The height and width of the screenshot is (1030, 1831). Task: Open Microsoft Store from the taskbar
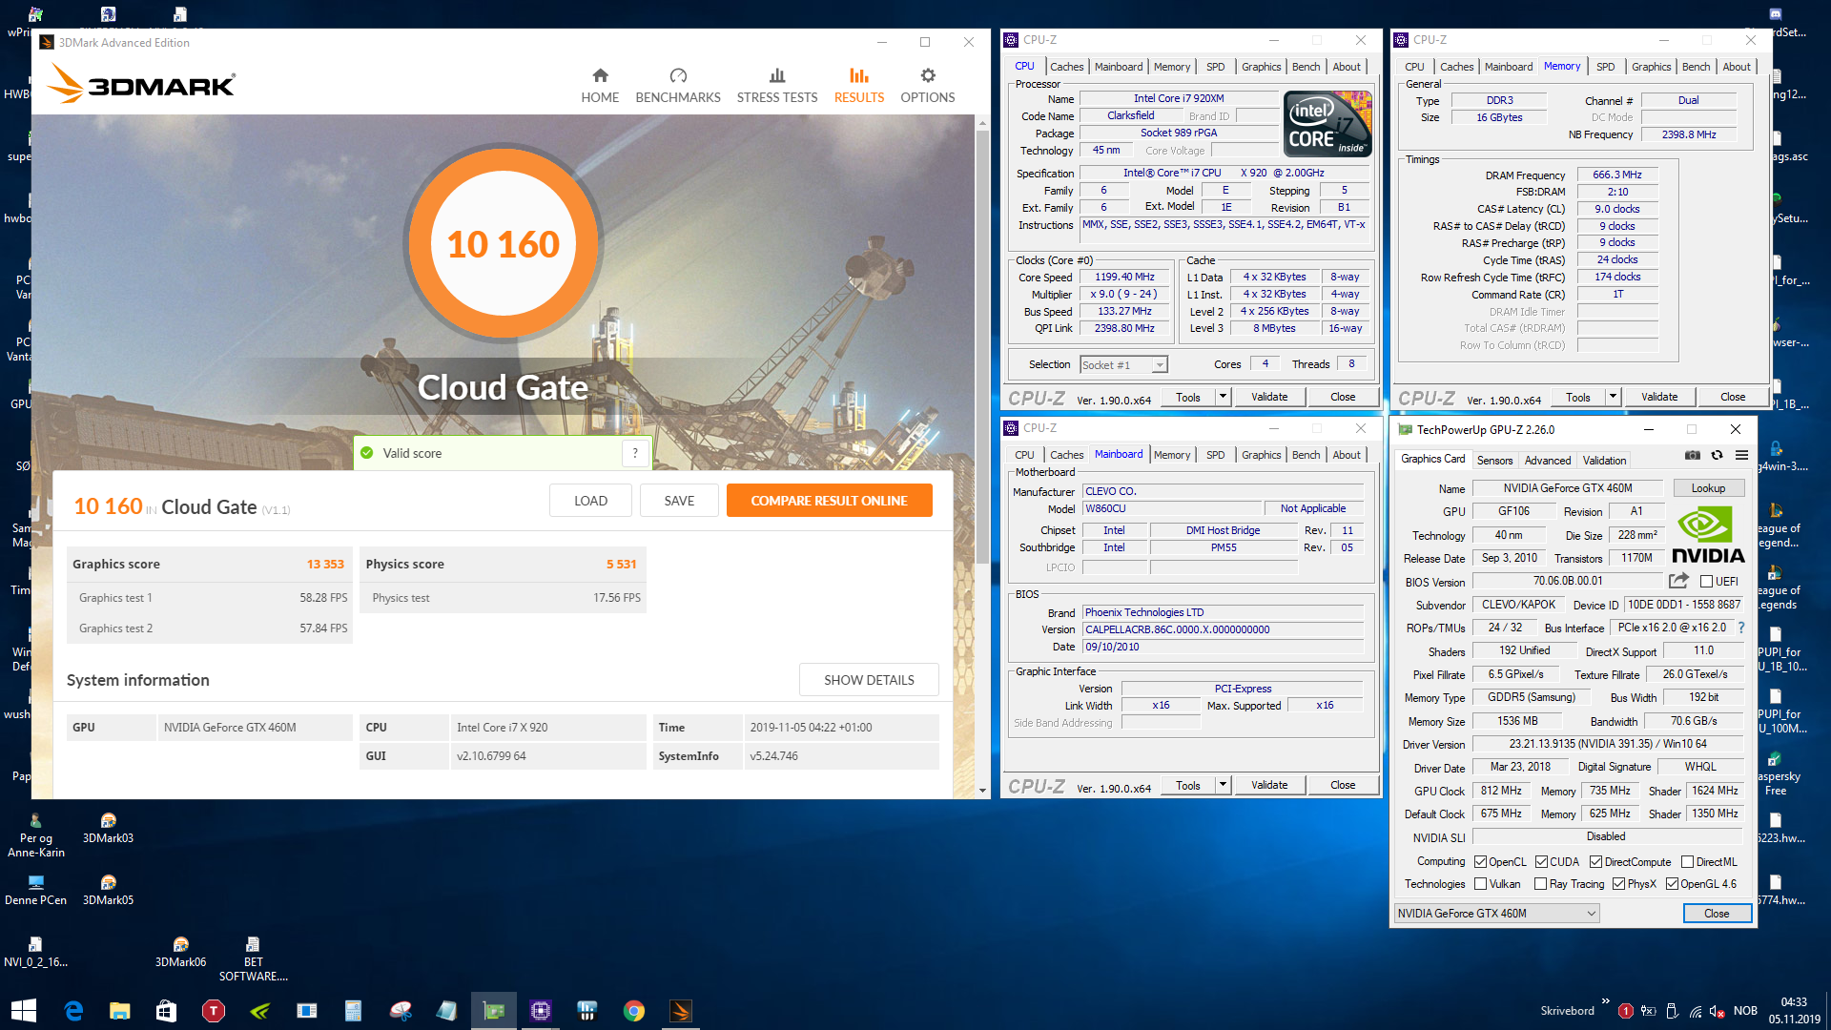point(167,1011)
